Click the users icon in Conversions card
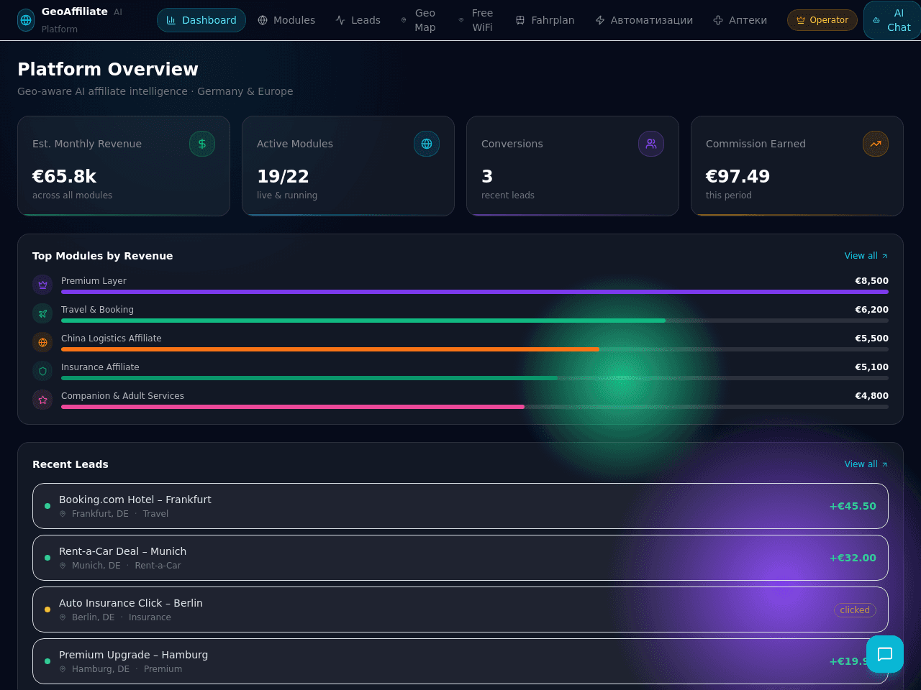This screenshot has height=690, width=921. (x=651, y=144)
